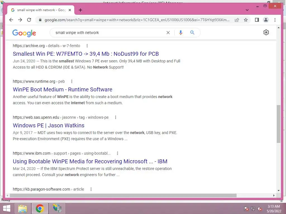Viewport: 286px width, 214px height.
Task: Click the www.ibm.com URL text
Action: click(62, 153)
